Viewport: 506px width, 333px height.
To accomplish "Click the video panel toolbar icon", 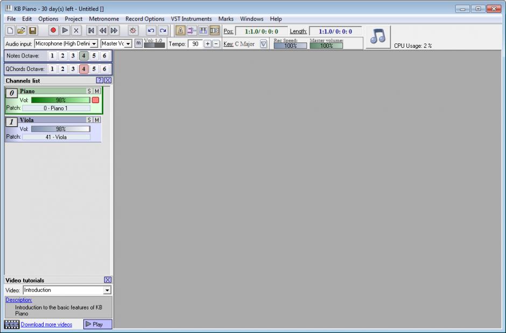I will (215, 31).
